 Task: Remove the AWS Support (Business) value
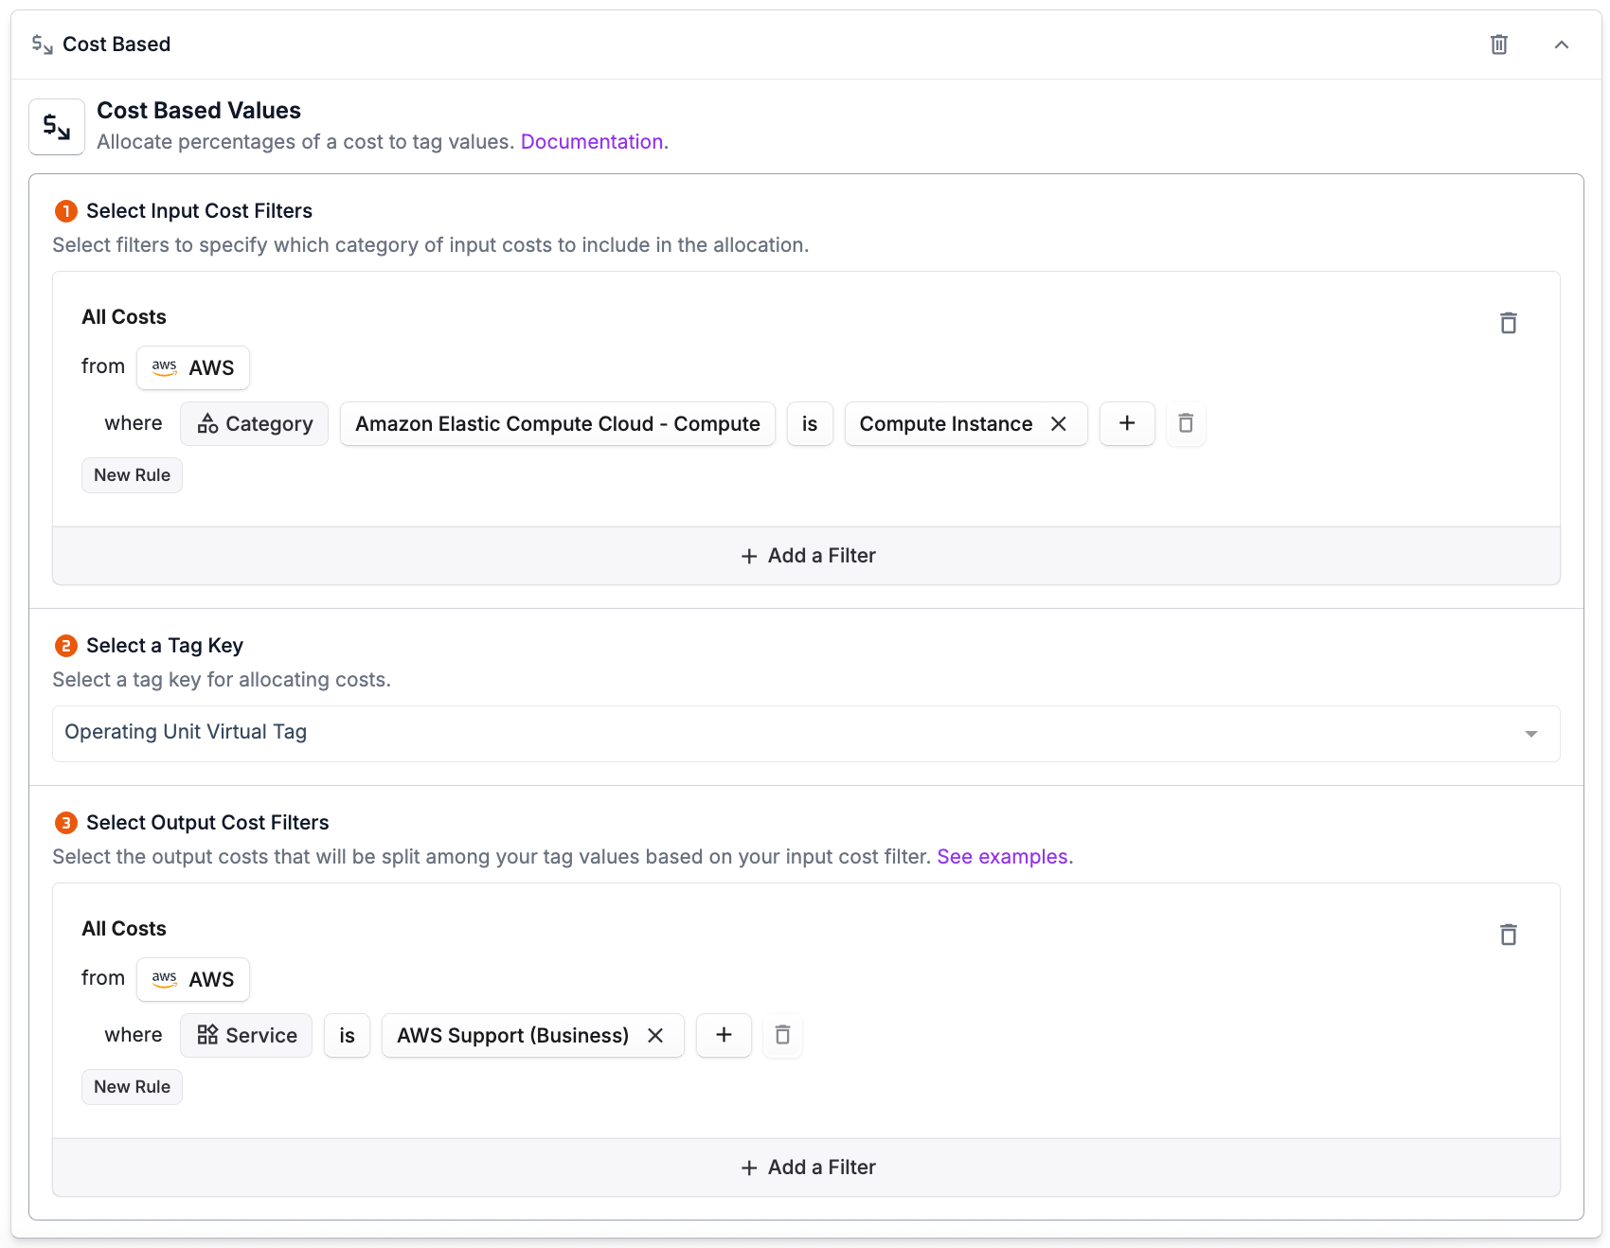tap(655, 1036)
